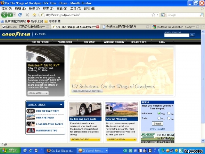This screenshot has width=205, height=154.
Task: Open the Start menu
Action: pyautogui.click(x=10, y=150)
